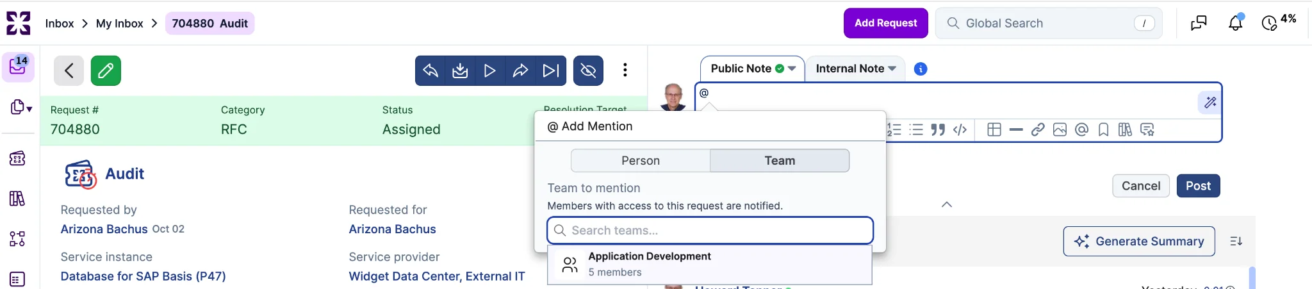
Task: Click the Audit request title
Action: pos(124,174)
